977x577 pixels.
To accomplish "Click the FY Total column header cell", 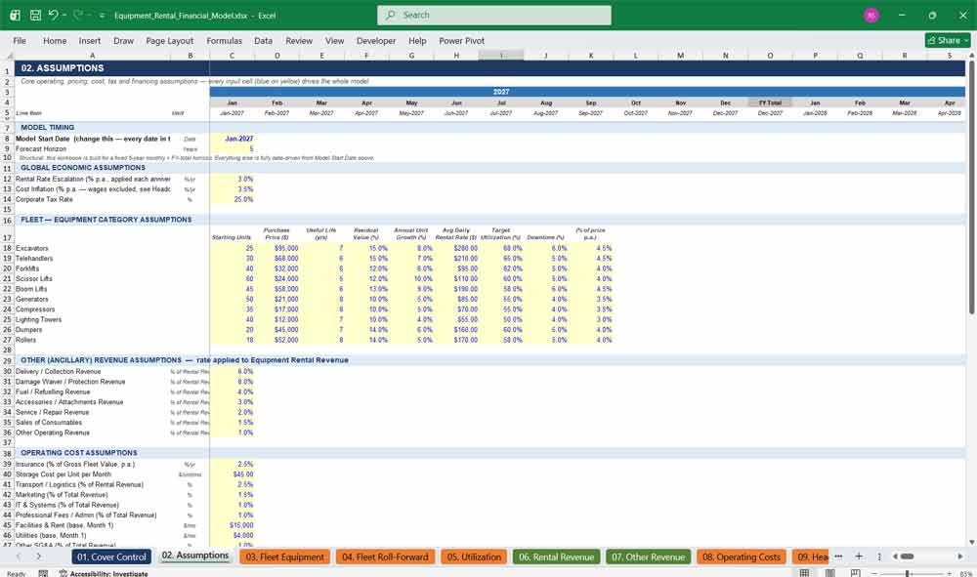I will 770,103.
